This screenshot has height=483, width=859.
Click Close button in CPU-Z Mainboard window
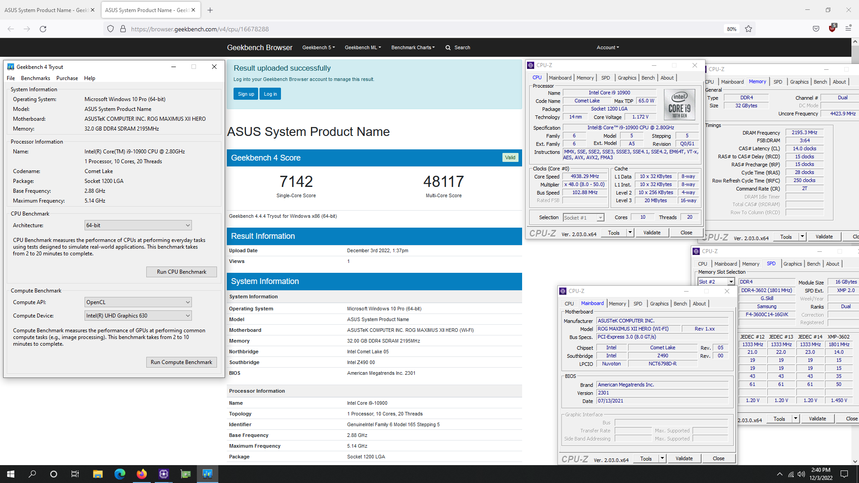coord(719,458)
